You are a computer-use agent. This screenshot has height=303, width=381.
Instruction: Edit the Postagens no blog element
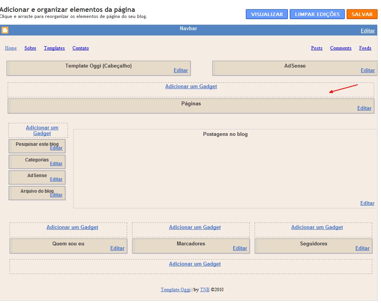click(x=367, y=203)
